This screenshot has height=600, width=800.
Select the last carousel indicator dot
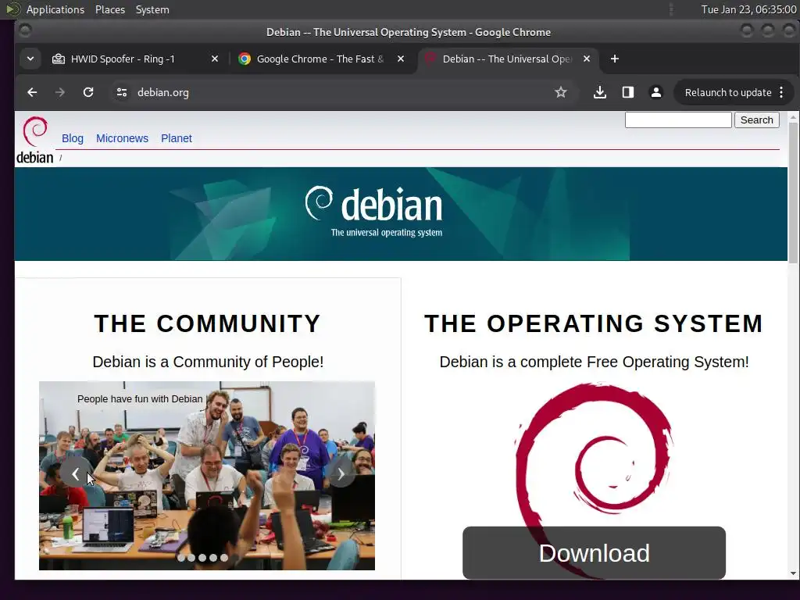click(x=224, y=558)
